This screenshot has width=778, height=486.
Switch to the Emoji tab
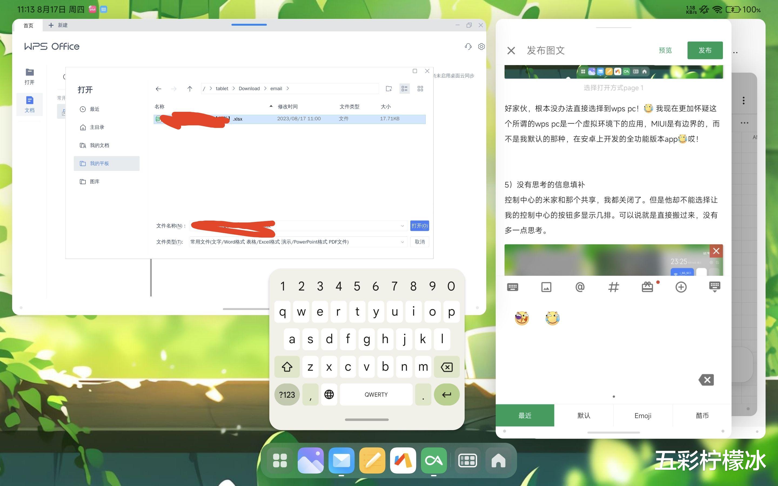pos(643,416)
